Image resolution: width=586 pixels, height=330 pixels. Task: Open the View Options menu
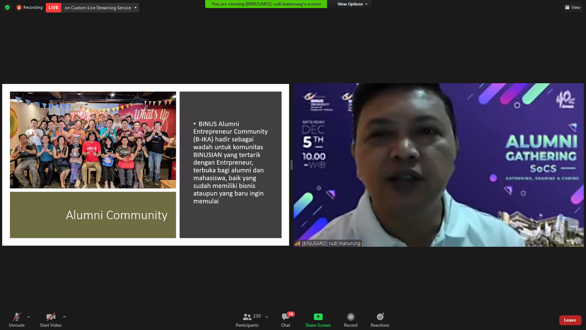[x=352, y=4]
